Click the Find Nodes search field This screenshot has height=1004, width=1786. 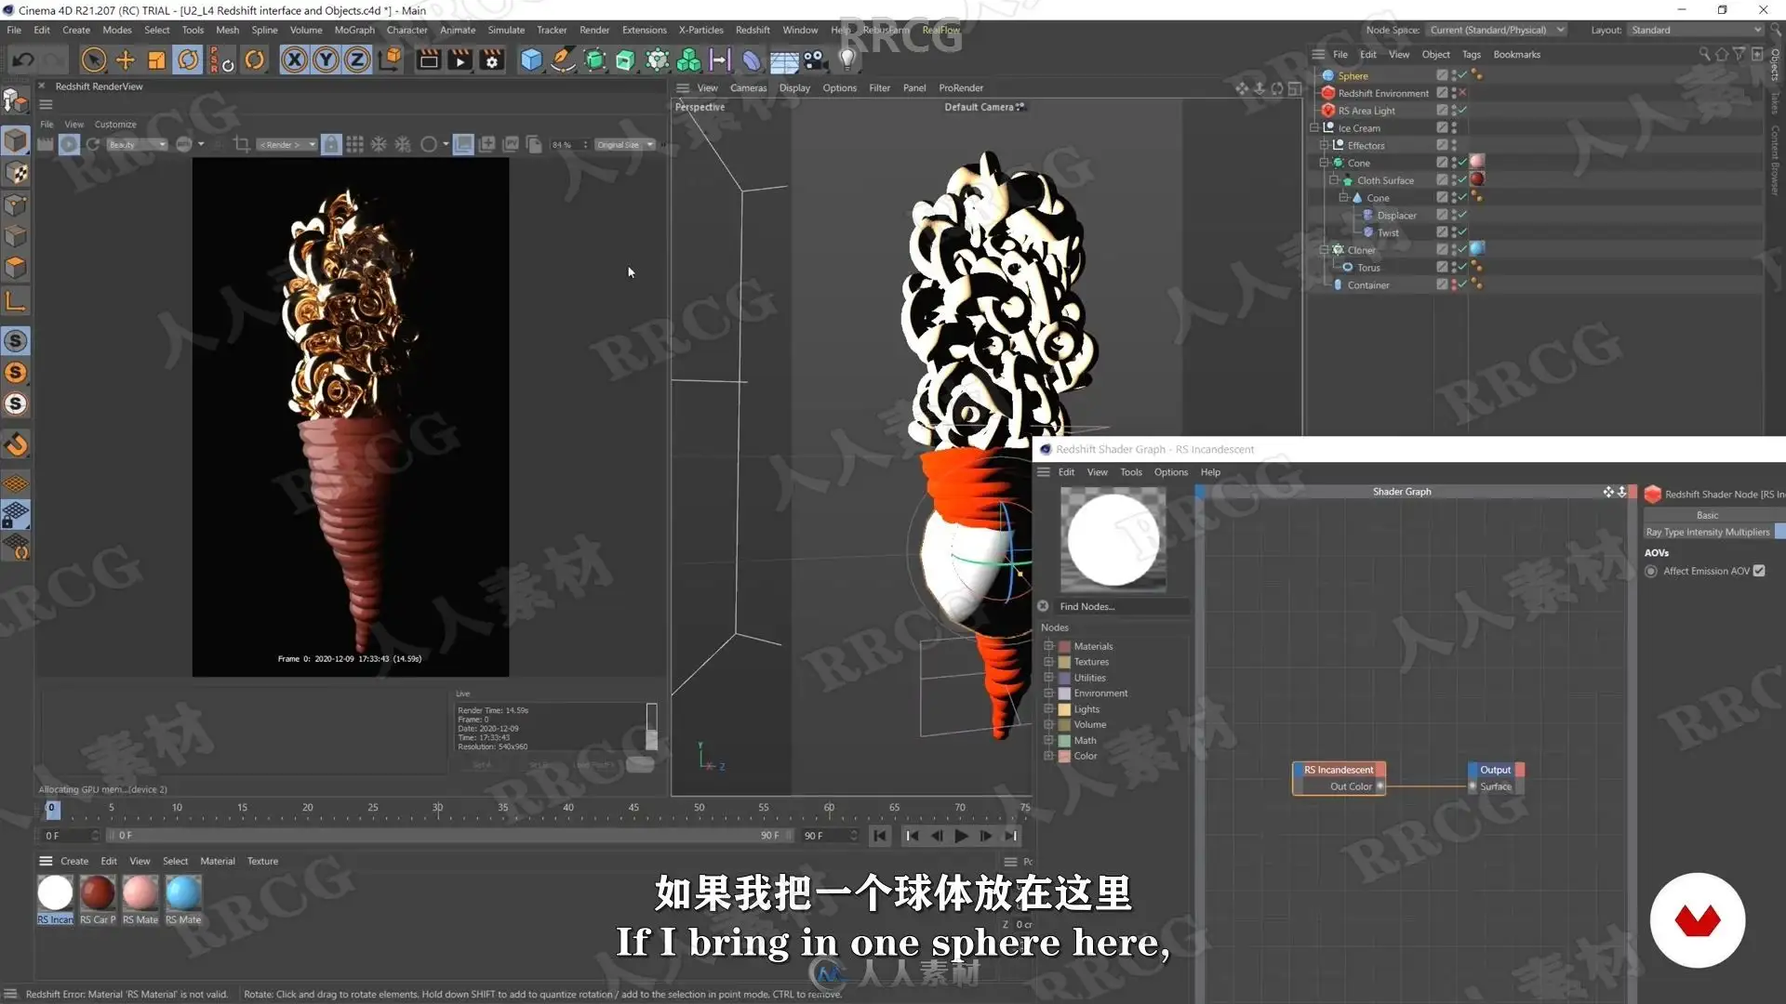coord(1123,606)
